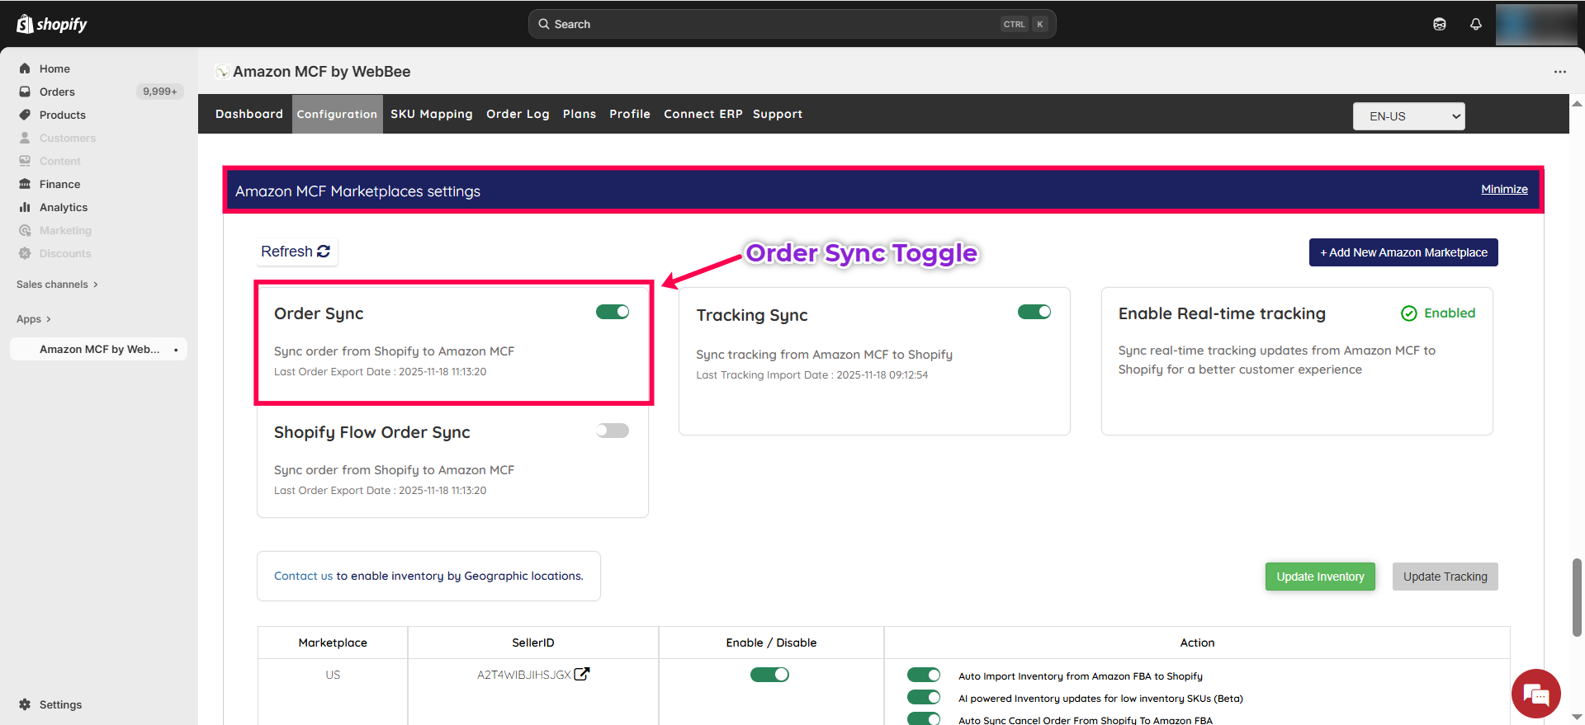Click the Refresh sync icon
The height and width of the screenshot is (725, 1585).
pyautogui.click(x=324, y=252)
